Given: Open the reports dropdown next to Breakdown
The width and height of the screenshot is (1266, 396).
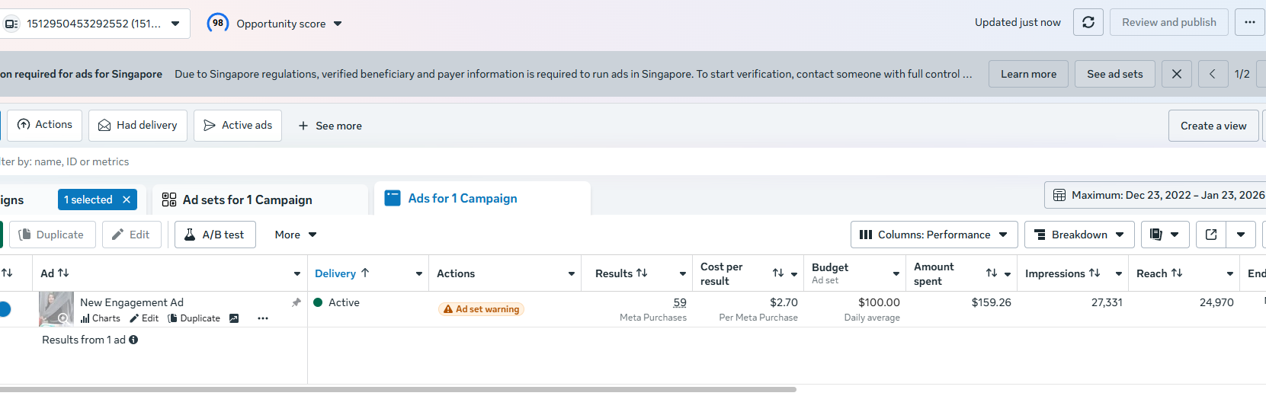Looking at the screenshot, I should click(x=1164, y=235).
